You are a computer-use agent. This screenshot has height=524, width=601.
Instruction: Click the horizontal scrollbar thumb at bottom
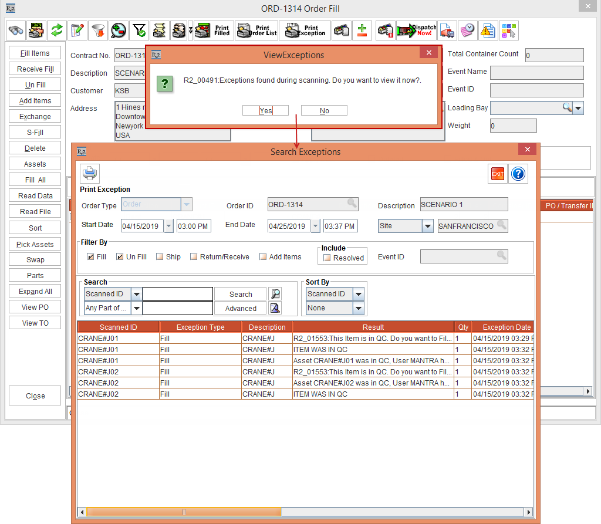184,512
